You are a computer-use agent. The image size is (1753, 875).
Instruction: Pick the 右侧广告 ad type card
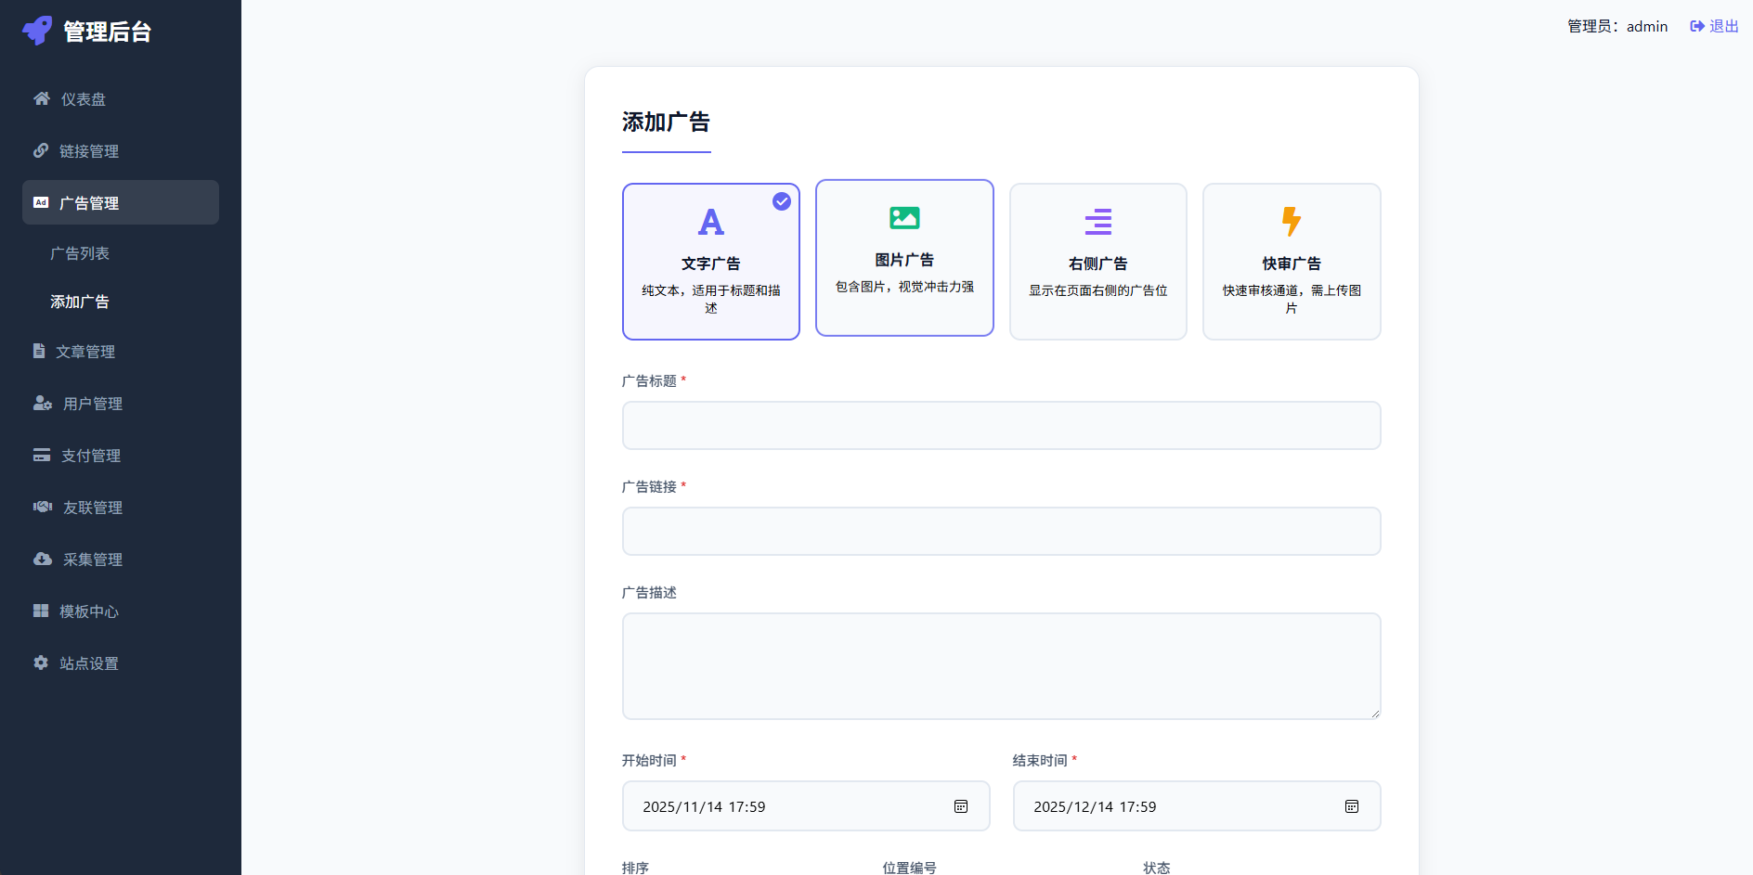(x=1097, y=262)
